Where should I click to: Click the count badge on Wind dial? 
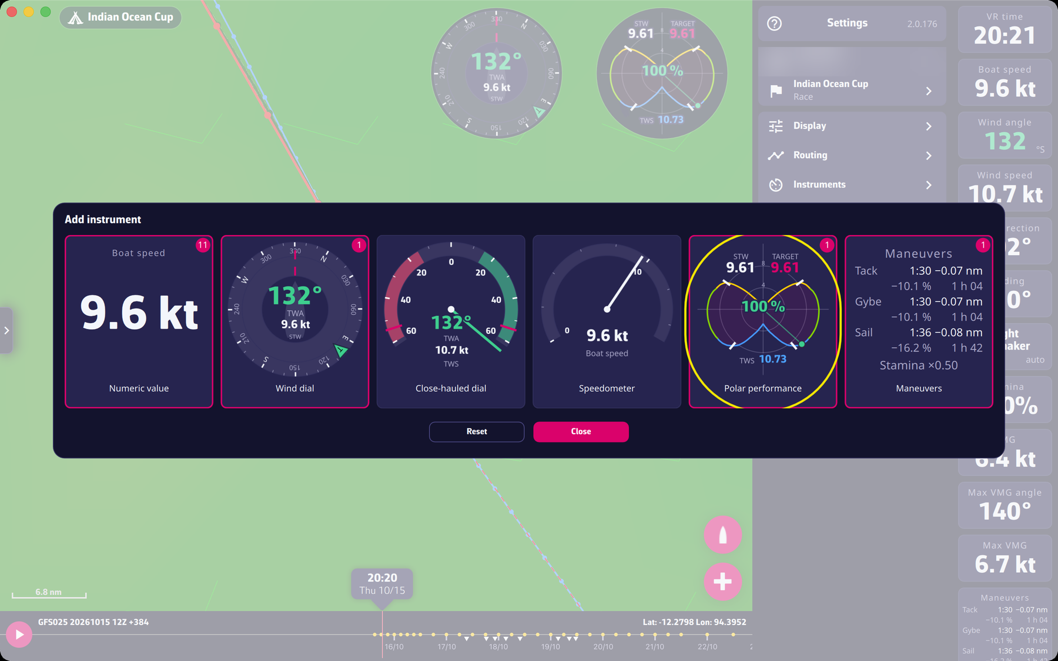359,245
